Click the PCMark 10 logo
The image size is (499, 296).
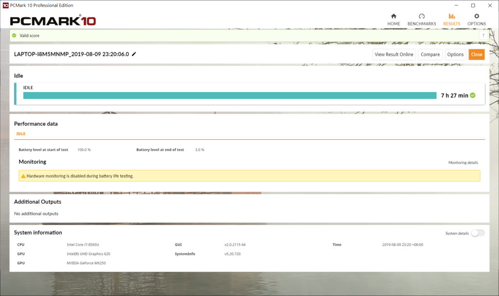pos(53,20)
